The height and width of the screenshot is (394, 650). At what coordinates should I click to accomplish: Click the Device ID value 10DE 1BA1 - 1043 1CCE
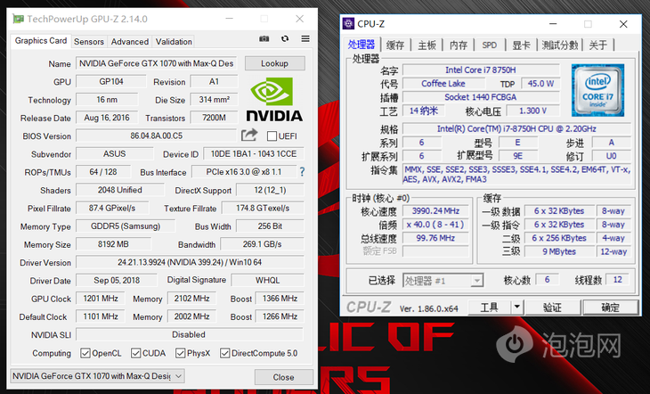click(x=253, y=153)
